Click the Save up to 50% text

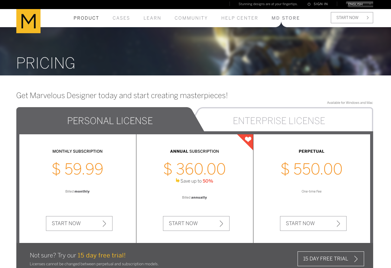[197, 181]
